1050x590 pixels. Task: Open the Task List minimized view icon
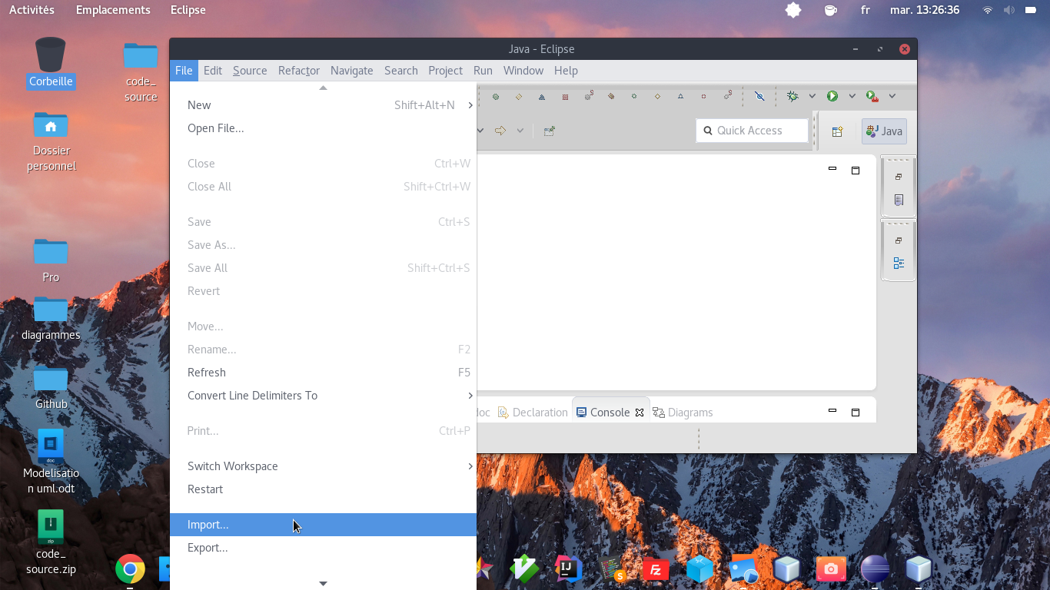(x=899, y=200)
